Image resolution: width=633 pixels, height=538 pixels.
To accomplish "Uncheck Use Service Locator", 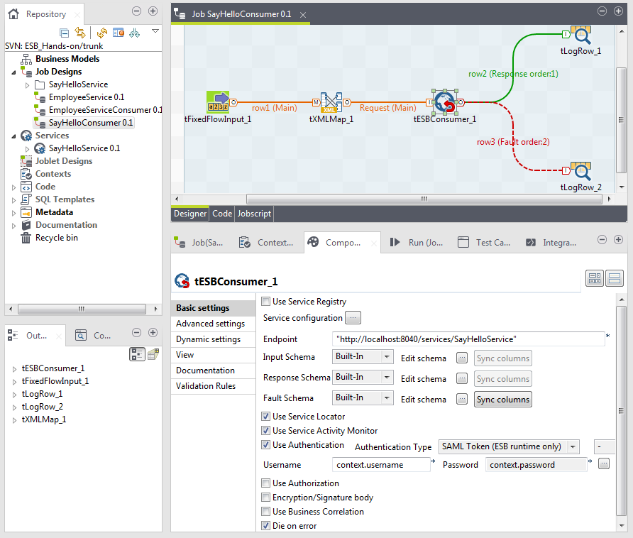I will [266, 417].
